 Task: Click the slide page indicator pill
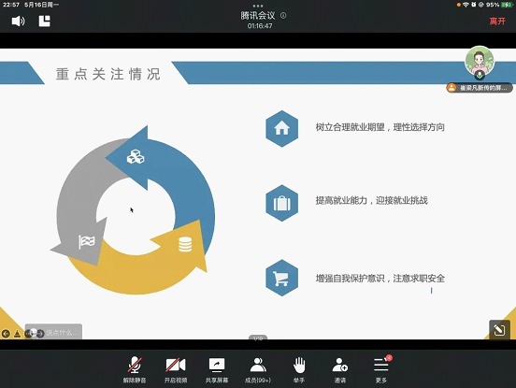pyautogui.click(x=258, y=338)
